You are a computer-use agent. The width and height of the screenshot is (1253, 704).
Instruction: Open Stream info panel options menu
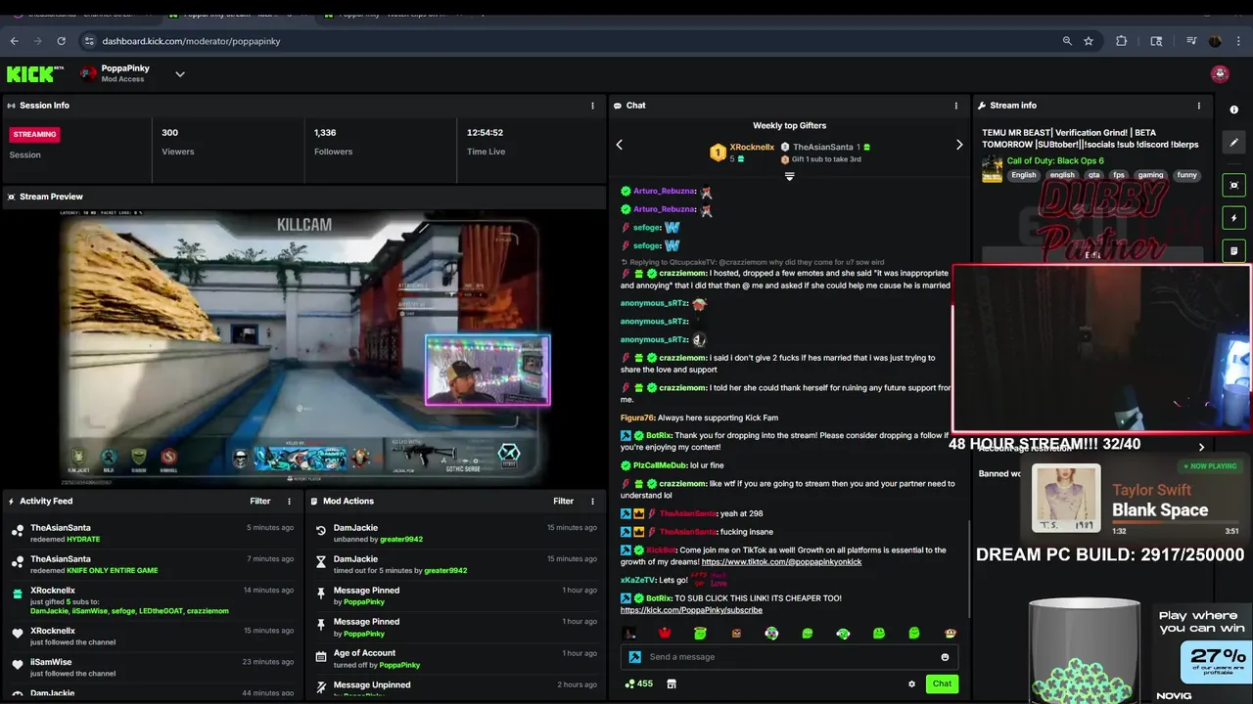coord(1199,106)
